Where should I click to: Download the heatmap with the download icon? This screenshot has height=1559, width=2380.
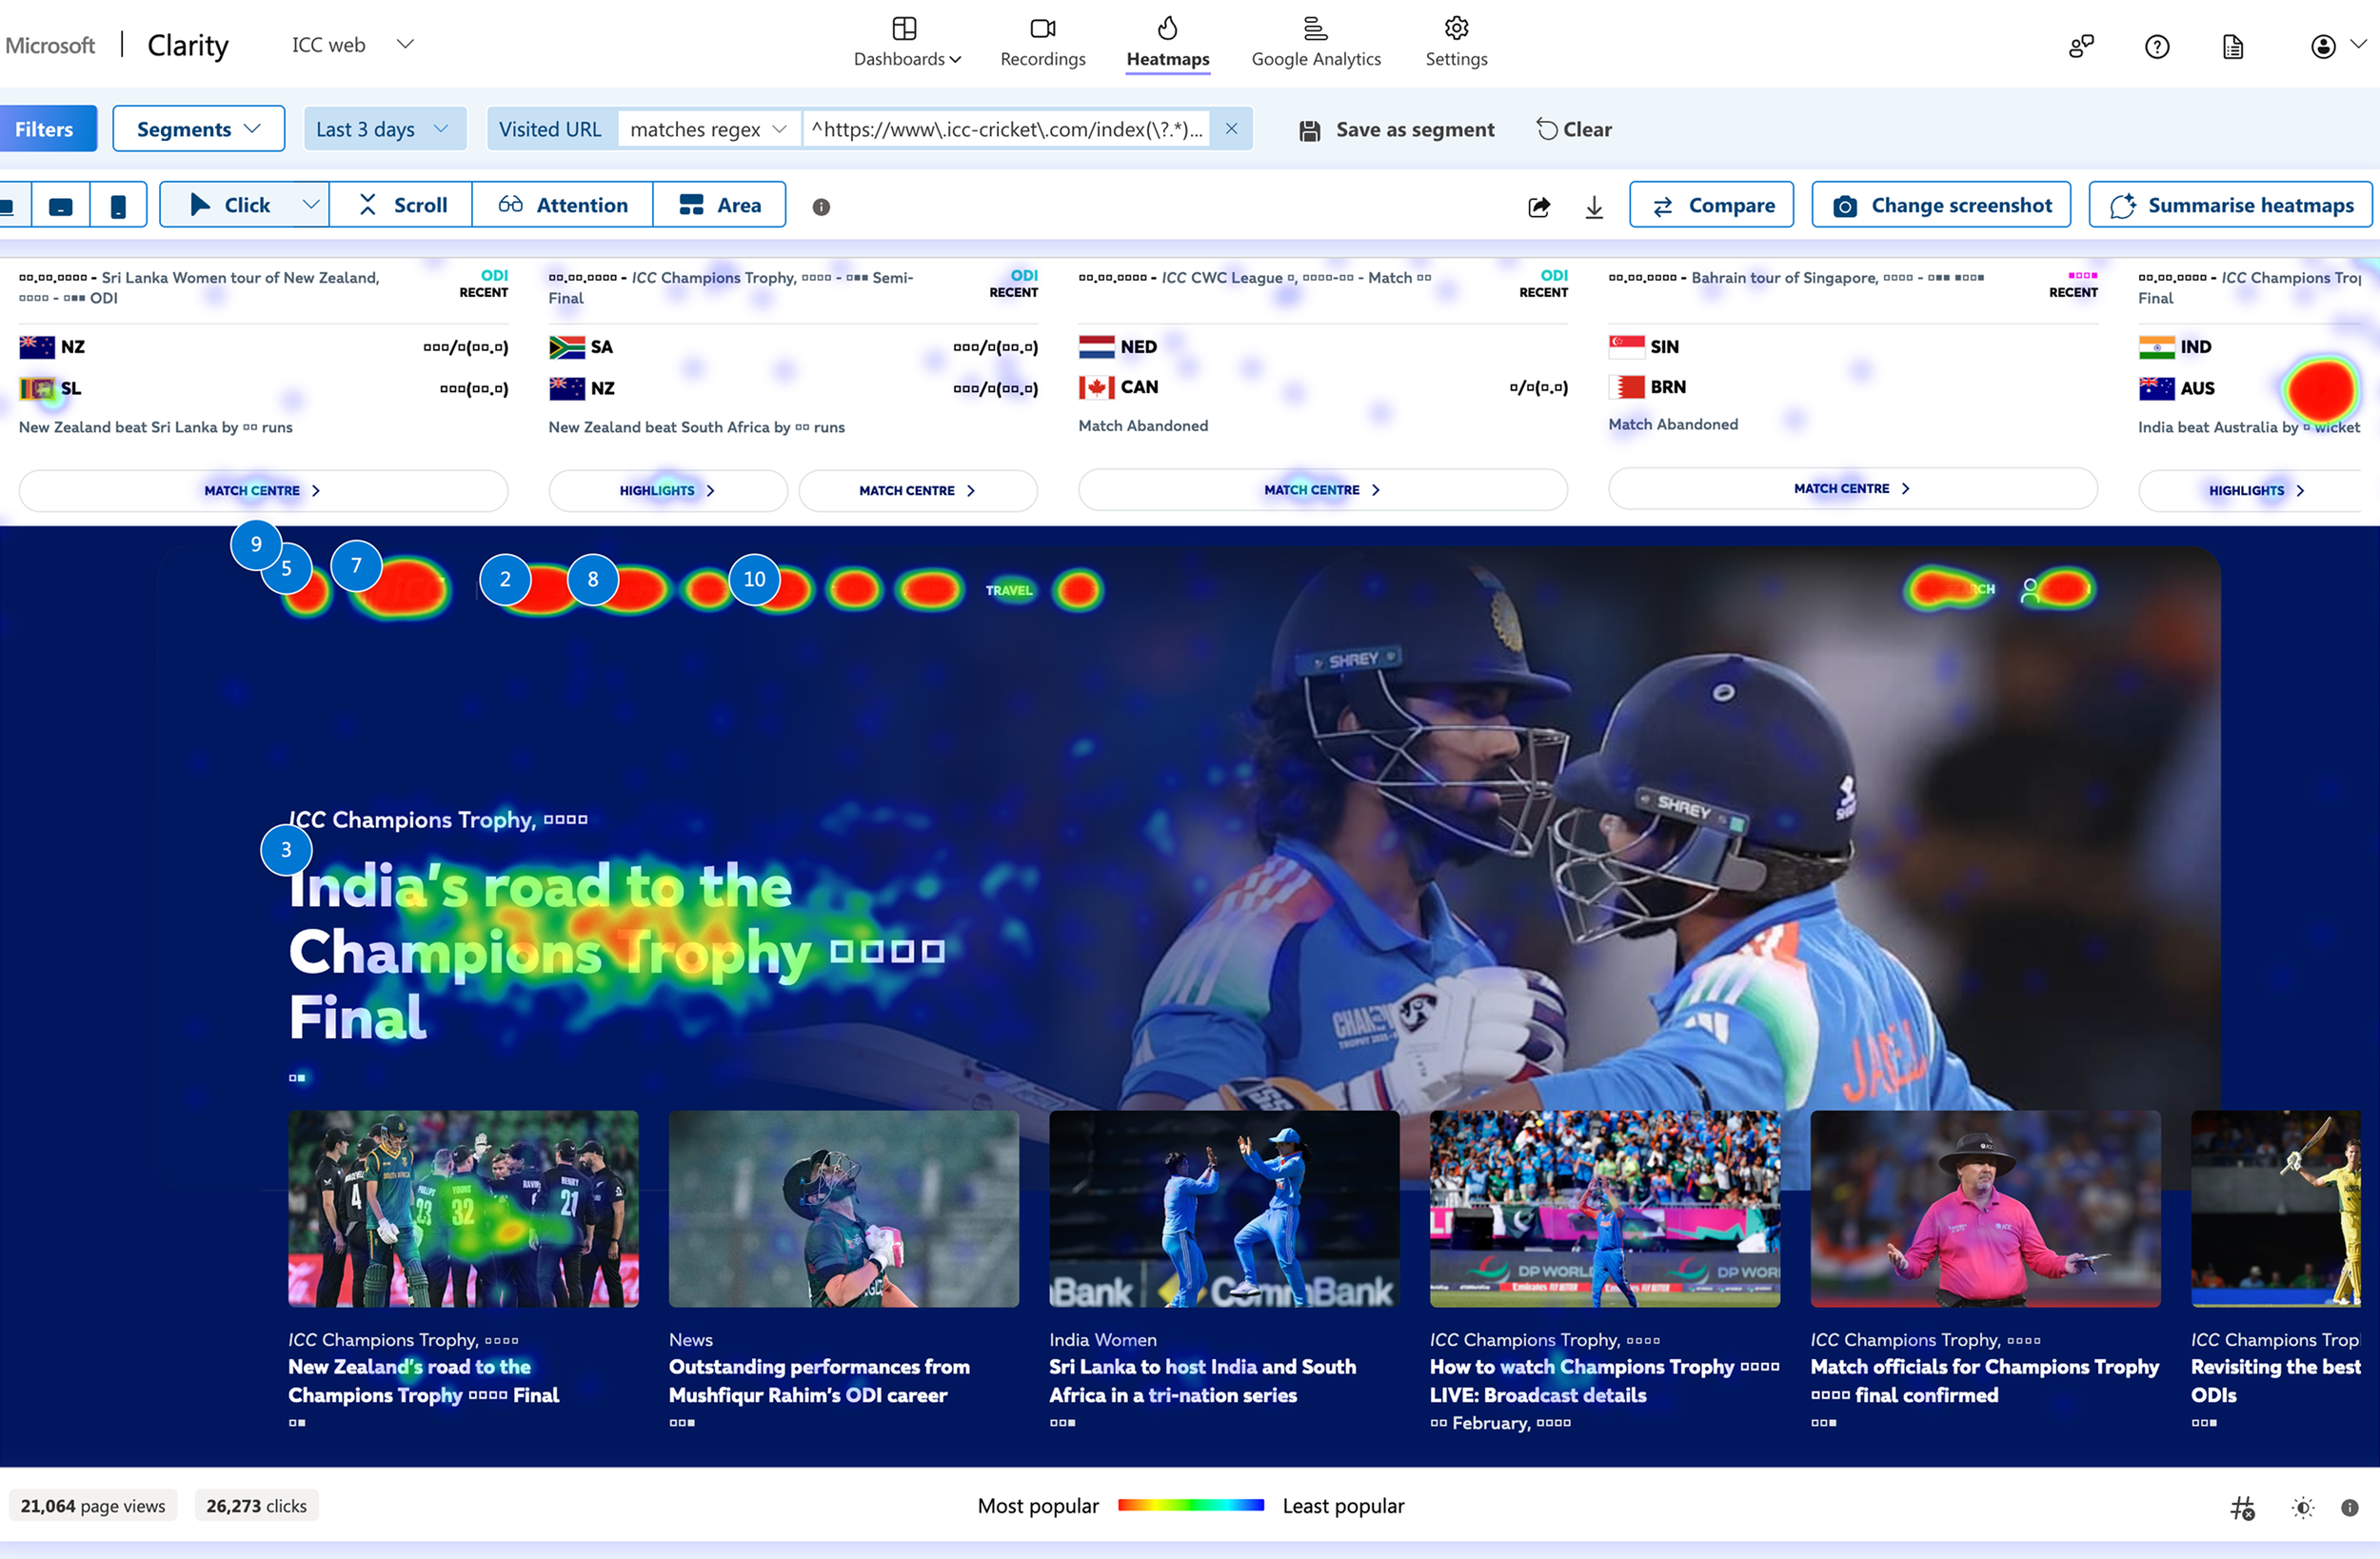tap(1594, 206)
